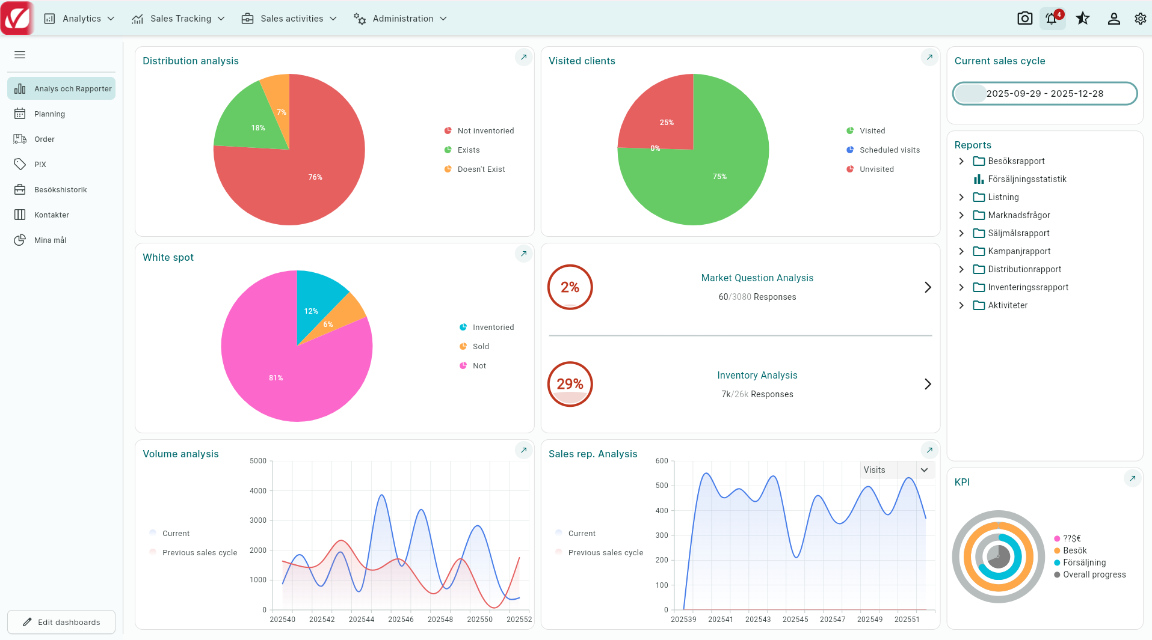The height and width of the screenshot is (640, 1152).
Task: Expand Besöksrapport tree node
Action: (x=961, y=161)
